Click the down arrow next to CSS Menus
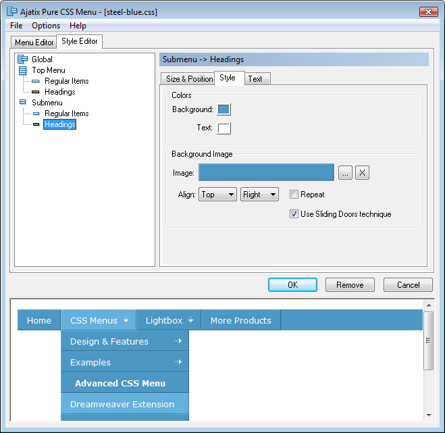 [126, 320]
